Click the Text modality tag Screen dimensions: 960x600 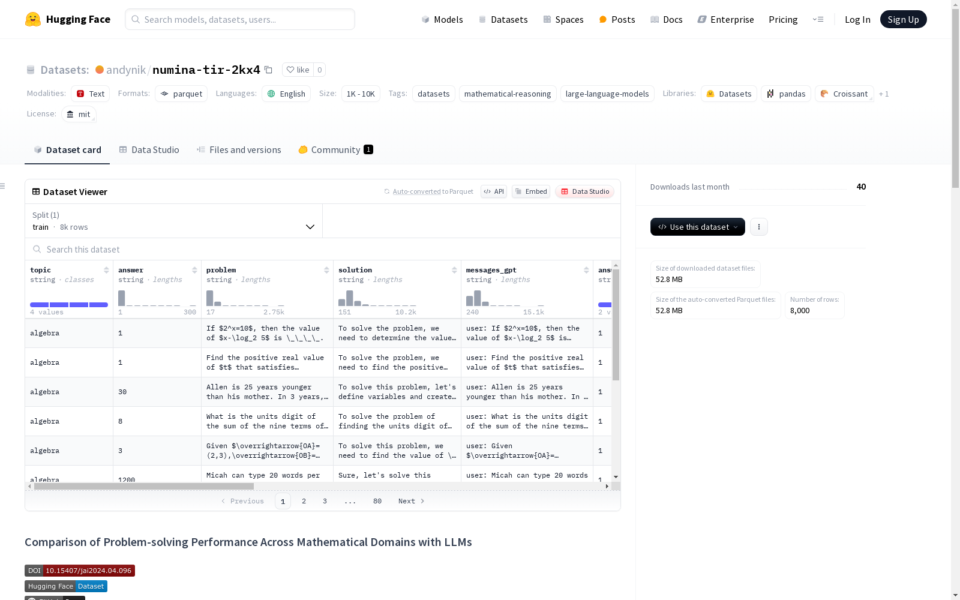(91, 94)
